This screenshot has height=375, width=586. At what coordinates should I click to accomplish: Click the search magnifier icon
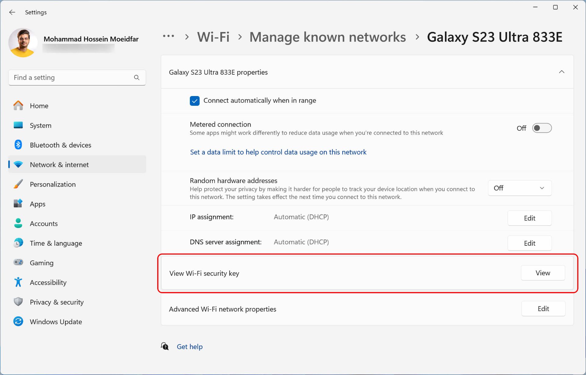tap(137, 78)
